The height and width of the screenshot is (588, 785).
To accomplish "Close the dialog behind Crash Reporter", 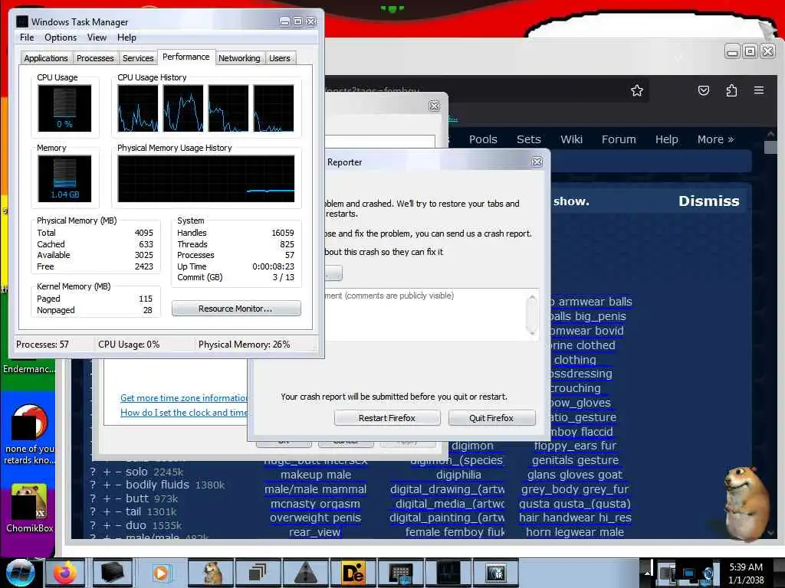I will (435, 106).
